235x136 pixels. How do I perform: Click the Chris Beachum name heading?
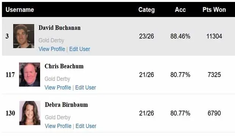click(64, 66)
